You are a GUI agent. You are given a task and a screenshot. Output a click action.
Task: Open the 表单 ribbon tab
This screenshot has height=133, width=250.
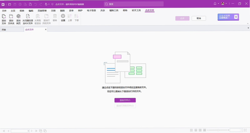coord(71,11)
